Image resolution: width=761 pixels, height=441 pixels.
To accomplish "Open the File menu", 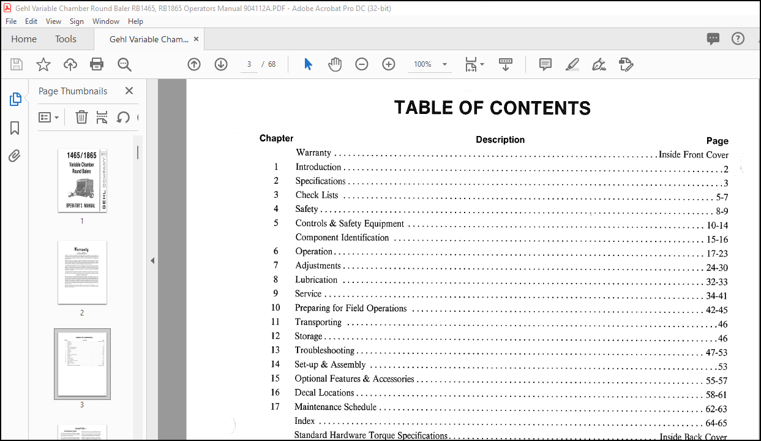I will [11, 21].
